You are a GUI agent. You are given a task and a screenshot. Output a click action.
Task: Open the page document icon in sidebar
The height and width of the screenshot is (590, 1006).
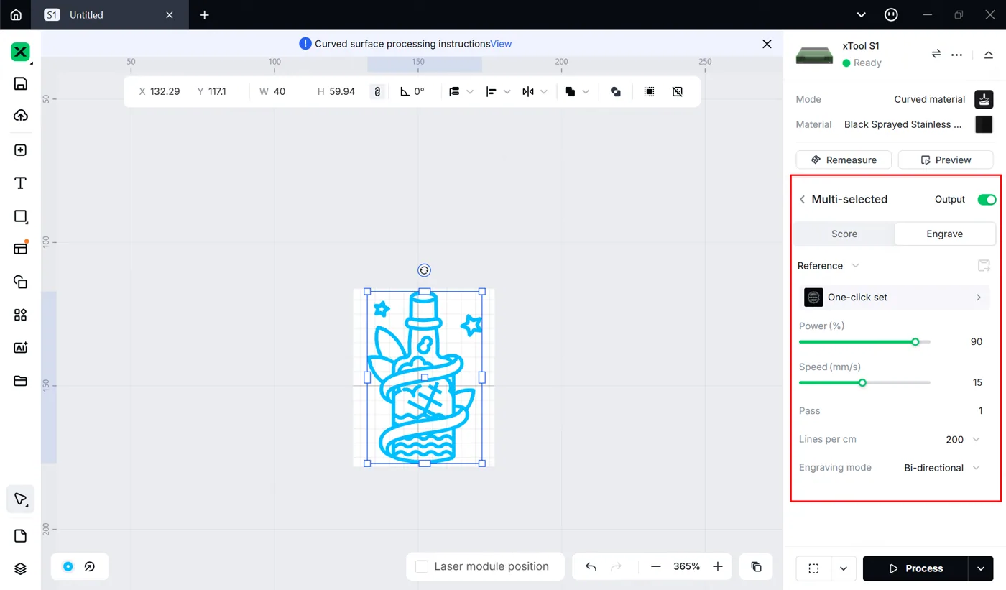[20, 536]
